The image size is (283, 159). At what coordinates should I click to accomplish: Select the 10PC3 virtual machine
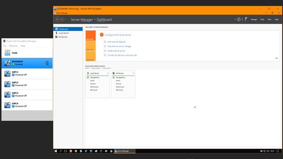point(27,95)
